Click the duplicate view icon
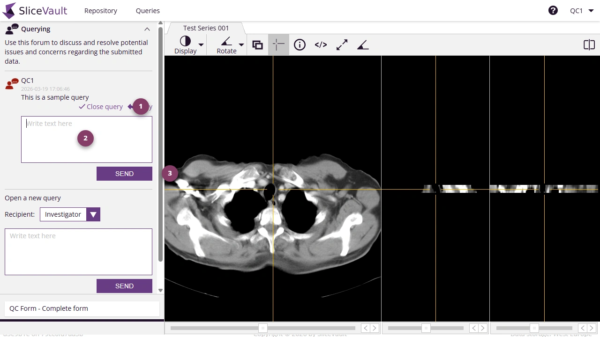 click(257, 44)
